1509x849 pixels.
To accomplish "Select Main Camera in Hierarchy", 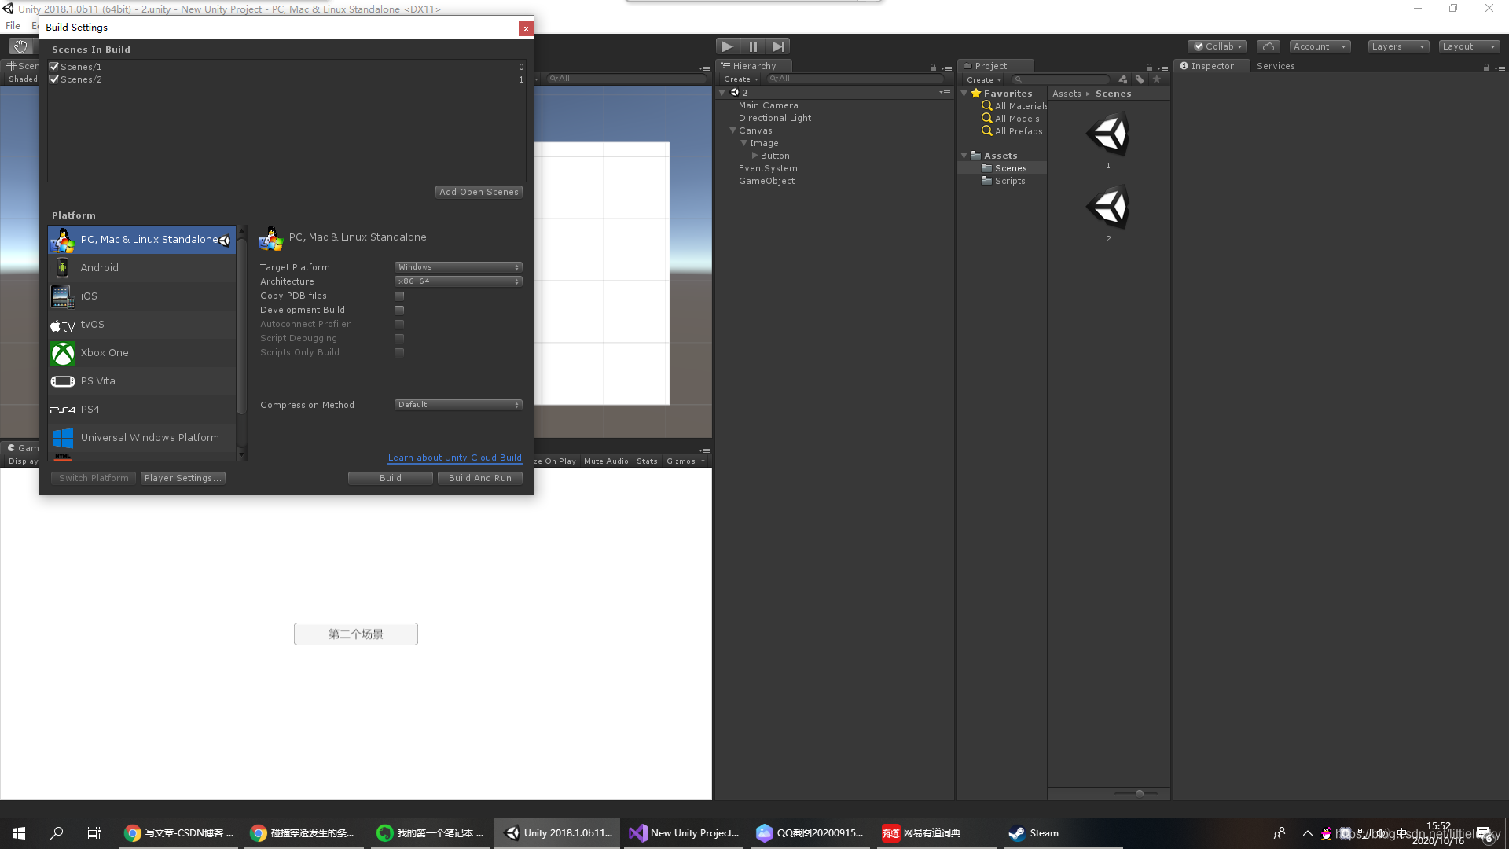I will click(768, 105).
